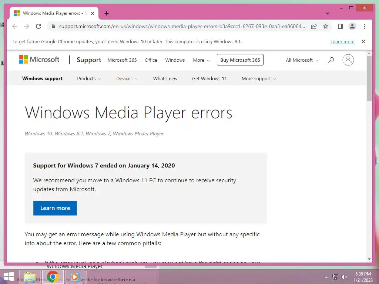Open the Support home link
The height and width of the screenshot is (284, 379).
[x=89, y=60]
